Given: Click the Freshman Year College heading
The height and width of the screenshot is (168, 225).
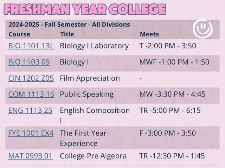Looking at the screenshot, I should coord(85,9).
